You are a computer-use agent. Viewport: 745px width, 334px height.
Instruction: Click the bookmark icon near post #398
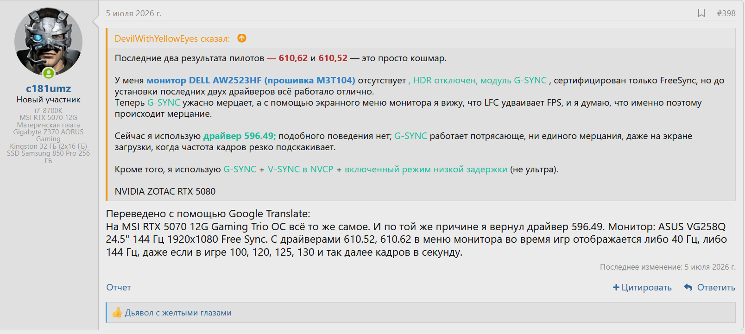click(x=701, y=13)
